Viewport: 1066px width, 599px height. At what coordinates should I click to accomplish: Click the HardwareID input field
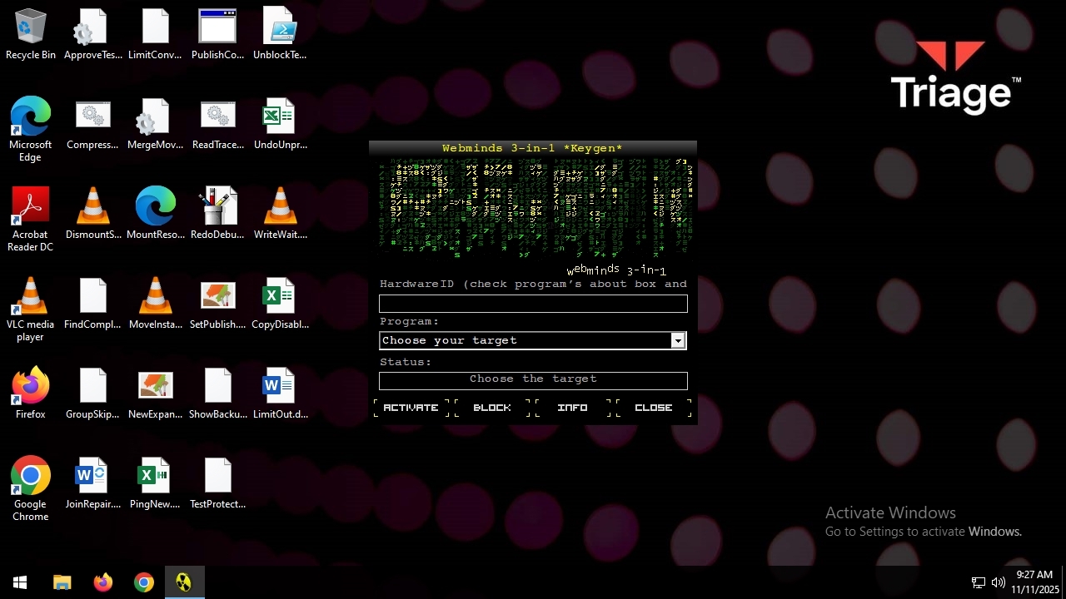533,304
